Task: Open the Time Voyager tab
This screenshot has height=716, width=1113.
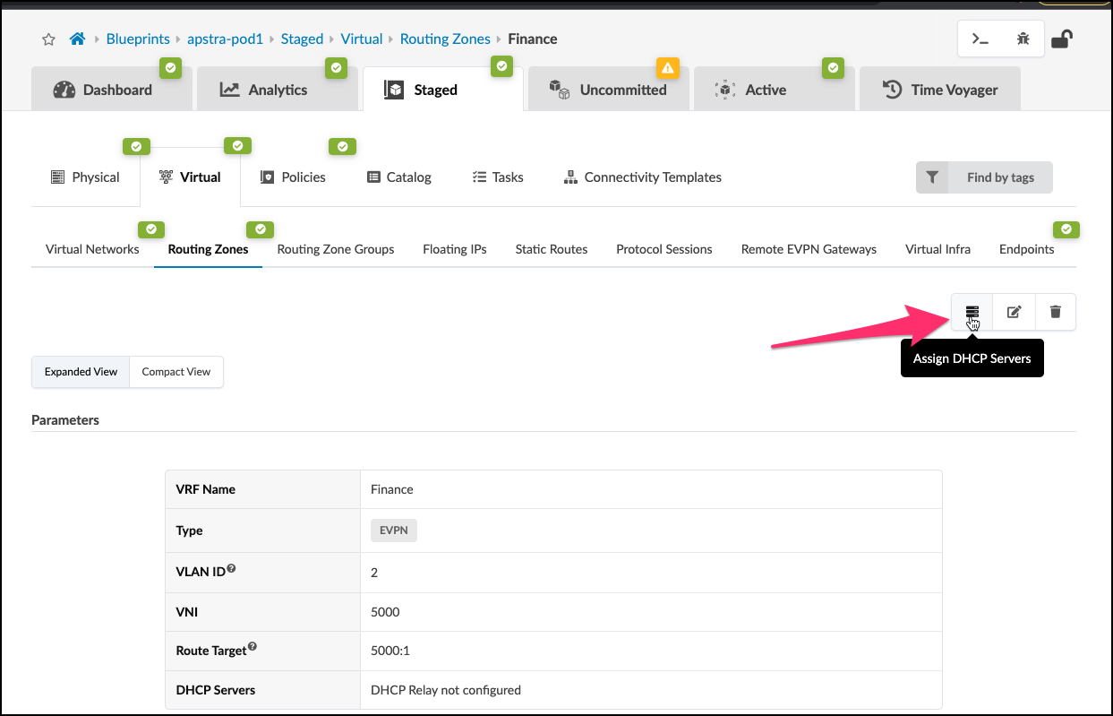Action: point(939,90)
